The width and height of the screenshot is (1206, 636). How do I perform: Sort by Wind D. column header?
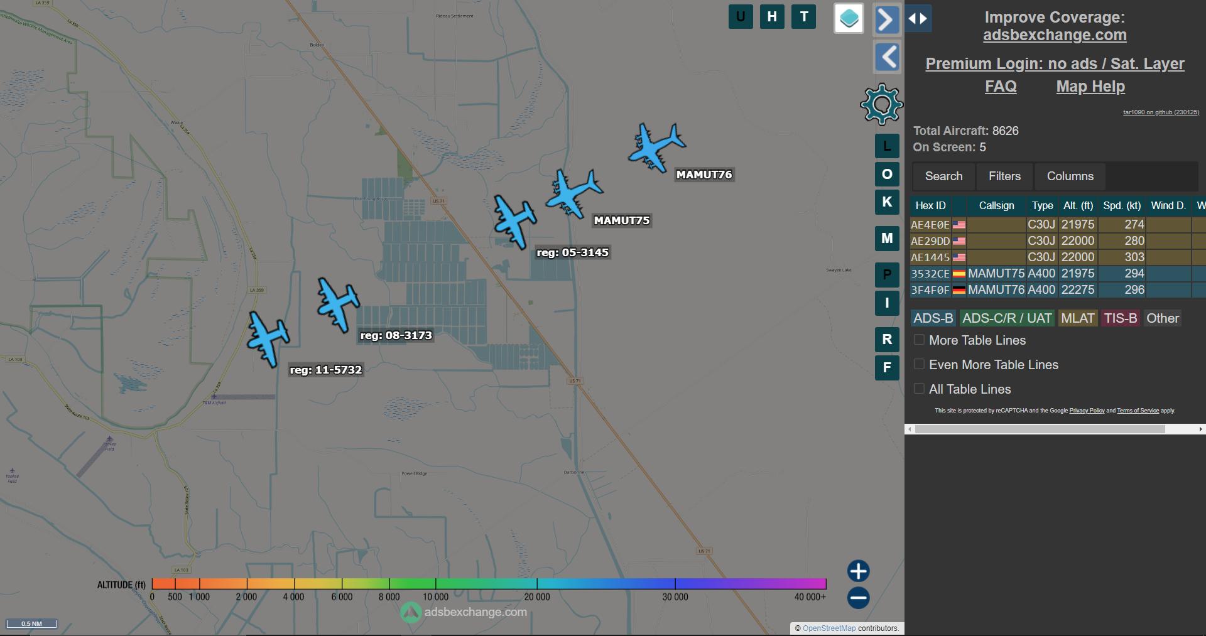1168,205
